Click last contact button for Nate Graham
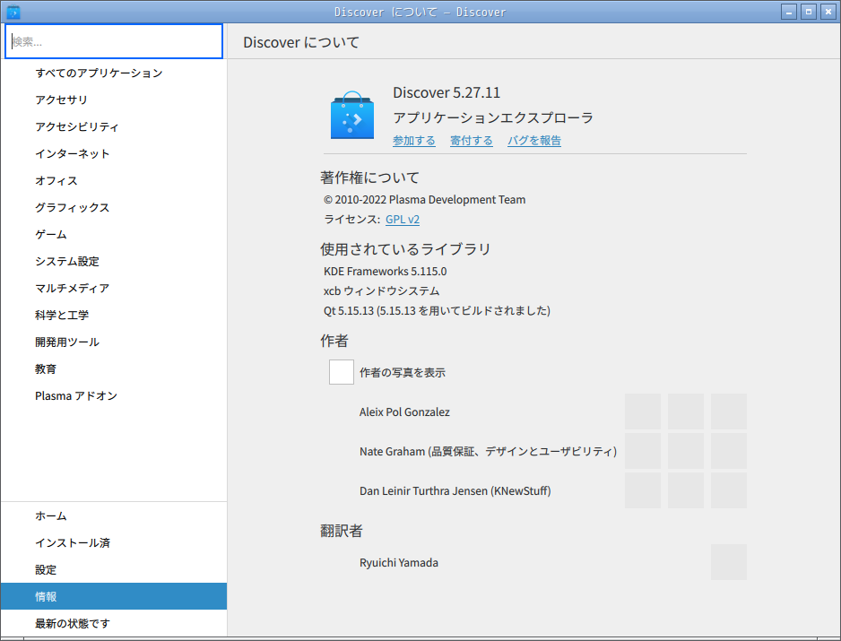The width and height of the screenshot is (841, 641). coord(729,451)
